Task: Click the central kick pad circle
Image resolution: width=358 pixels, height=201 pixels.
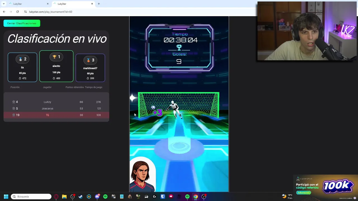Action: [179, 145]
